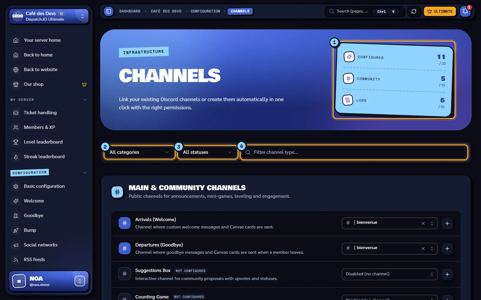The image size is (481, 300).
Task: Click the Streak leaderboard flame icon
Action: coord(16,157)
